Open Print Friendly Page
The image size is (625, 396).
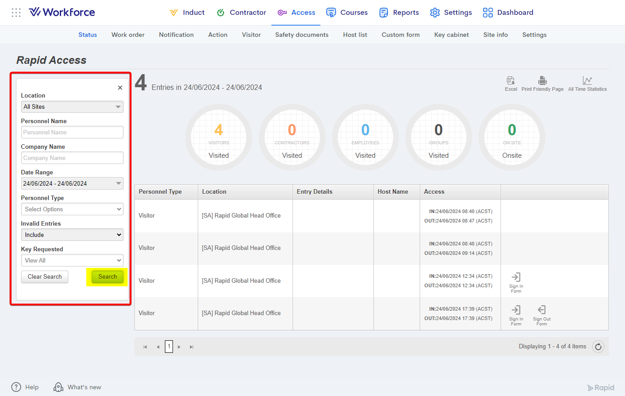[542, 84]
